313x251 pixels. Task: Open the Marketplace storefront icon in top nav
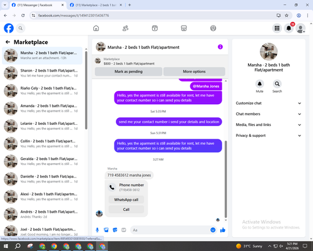pos(184,28)
